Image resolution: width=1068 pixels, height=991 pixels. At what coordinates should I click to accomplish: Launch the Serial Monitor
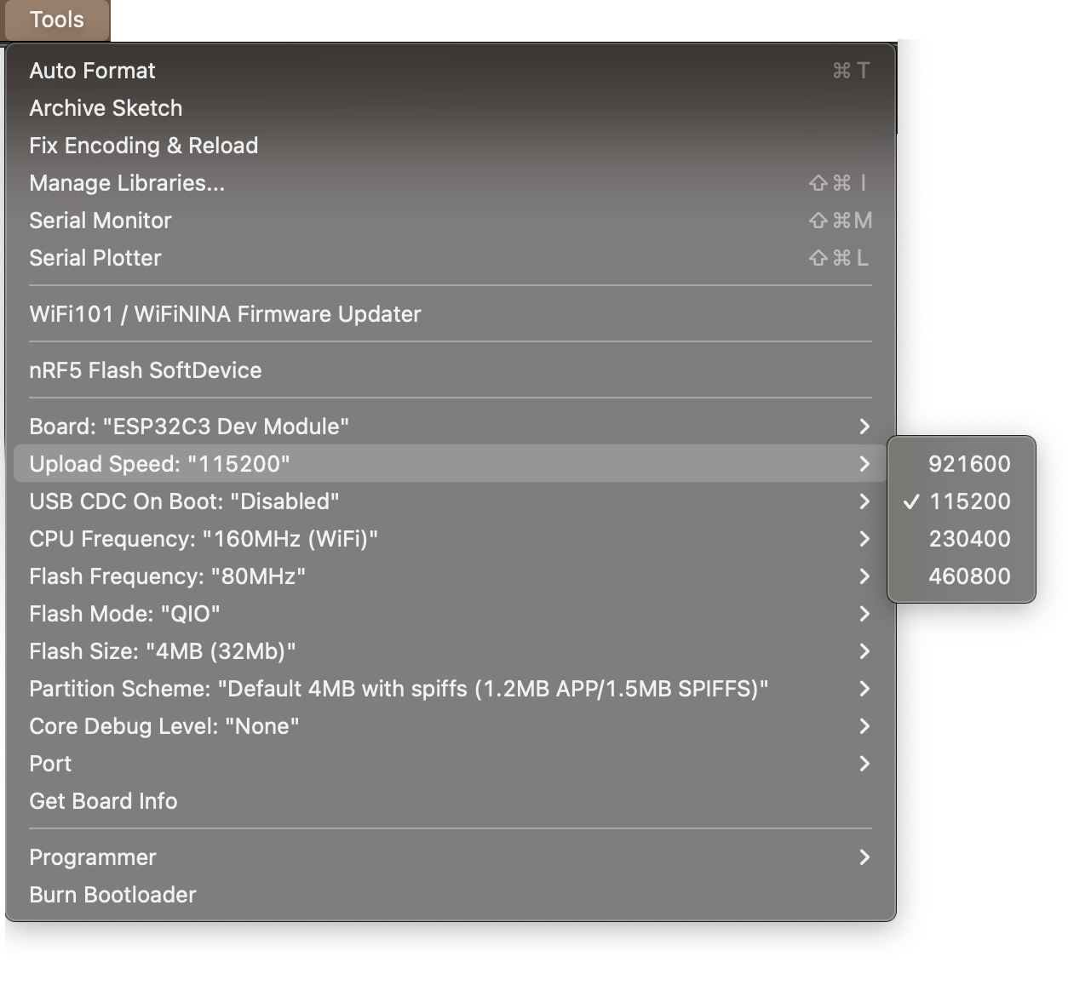100,221
